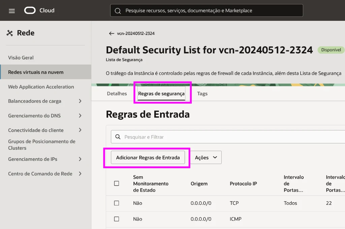Click the first Intervalo de Portas header
Viewport: 345px width, 229px height.
293,184
